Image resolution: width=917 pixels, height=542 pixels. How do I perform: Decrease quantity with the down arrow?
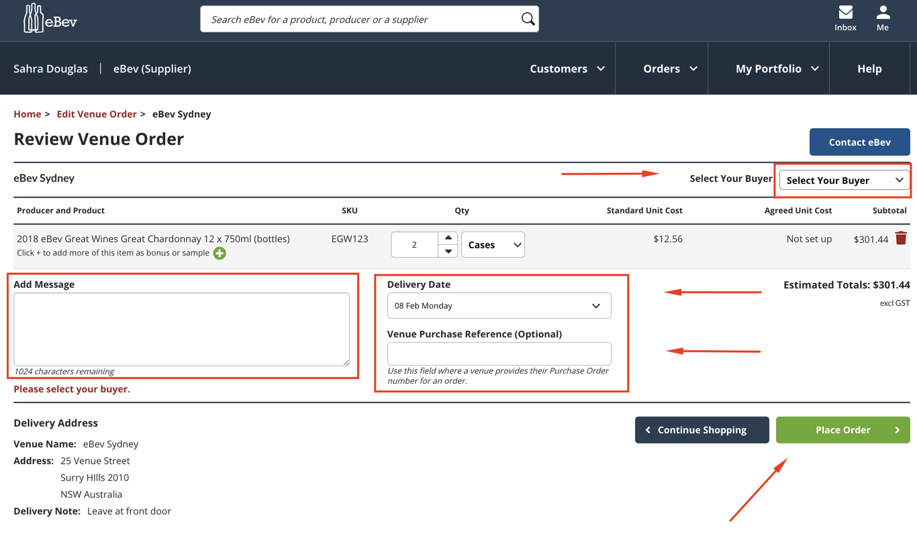click(x=448, y=251)
